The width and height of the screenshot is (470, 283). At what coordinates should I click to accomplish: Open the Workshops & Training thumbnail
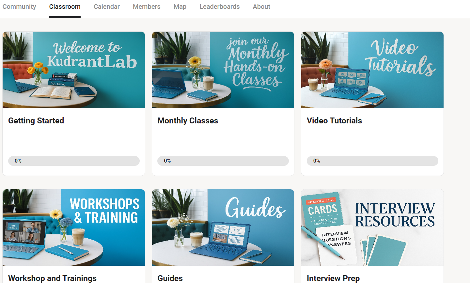(x=74, y=228)
